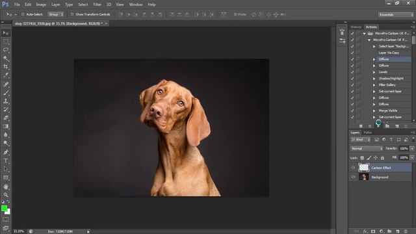The height and width of the screenshot is (234, 416).
Task: Switch to the Paths tab
Action: (x=367, y=133)
